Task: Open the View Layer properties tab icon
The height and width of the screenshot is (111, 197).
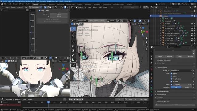Action: (151, 63)
